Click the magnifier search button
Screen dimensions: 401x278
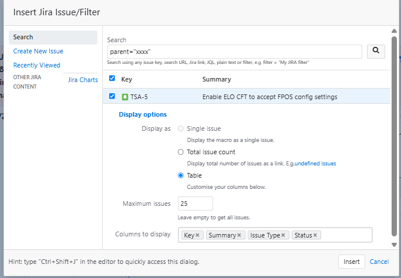pos(376,52)
